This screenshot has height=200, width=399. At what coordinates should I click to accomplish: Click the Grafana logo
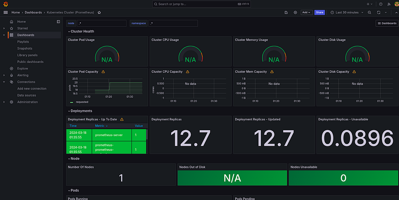5,4
